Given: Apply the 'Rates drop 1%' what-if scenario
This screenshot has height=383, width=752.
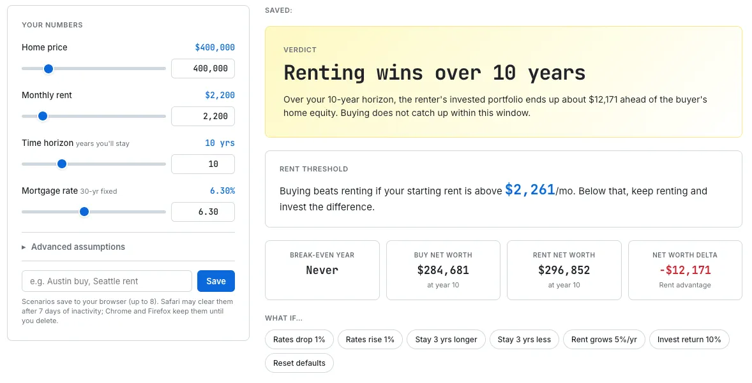Looking at the screenshot, I should click(299, 340).
